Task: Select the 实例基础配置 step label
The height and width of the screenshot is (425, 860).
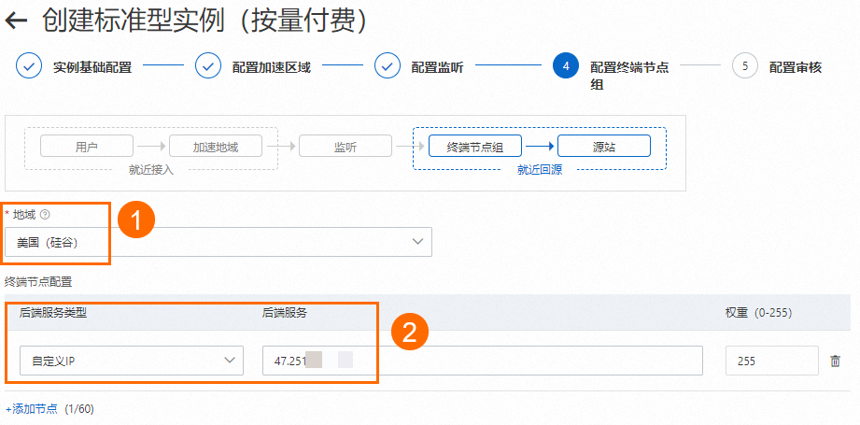Action: [x=92, y=68]
